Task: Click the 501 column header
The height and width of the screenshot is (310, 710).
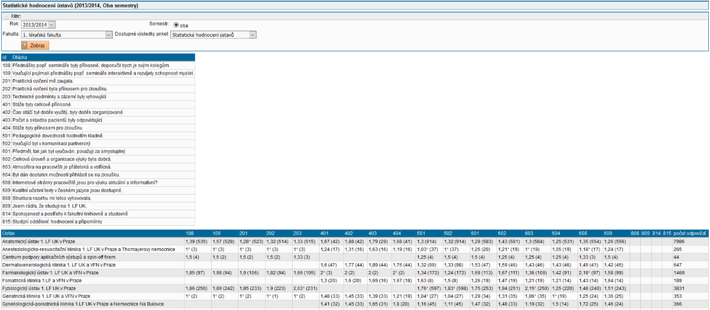Action: click(x=422, y=232)
